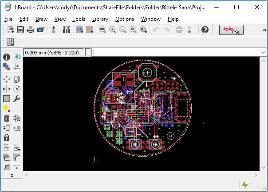
Task: Toggle the layer Display settings icon
Action: tap(7, 67)
